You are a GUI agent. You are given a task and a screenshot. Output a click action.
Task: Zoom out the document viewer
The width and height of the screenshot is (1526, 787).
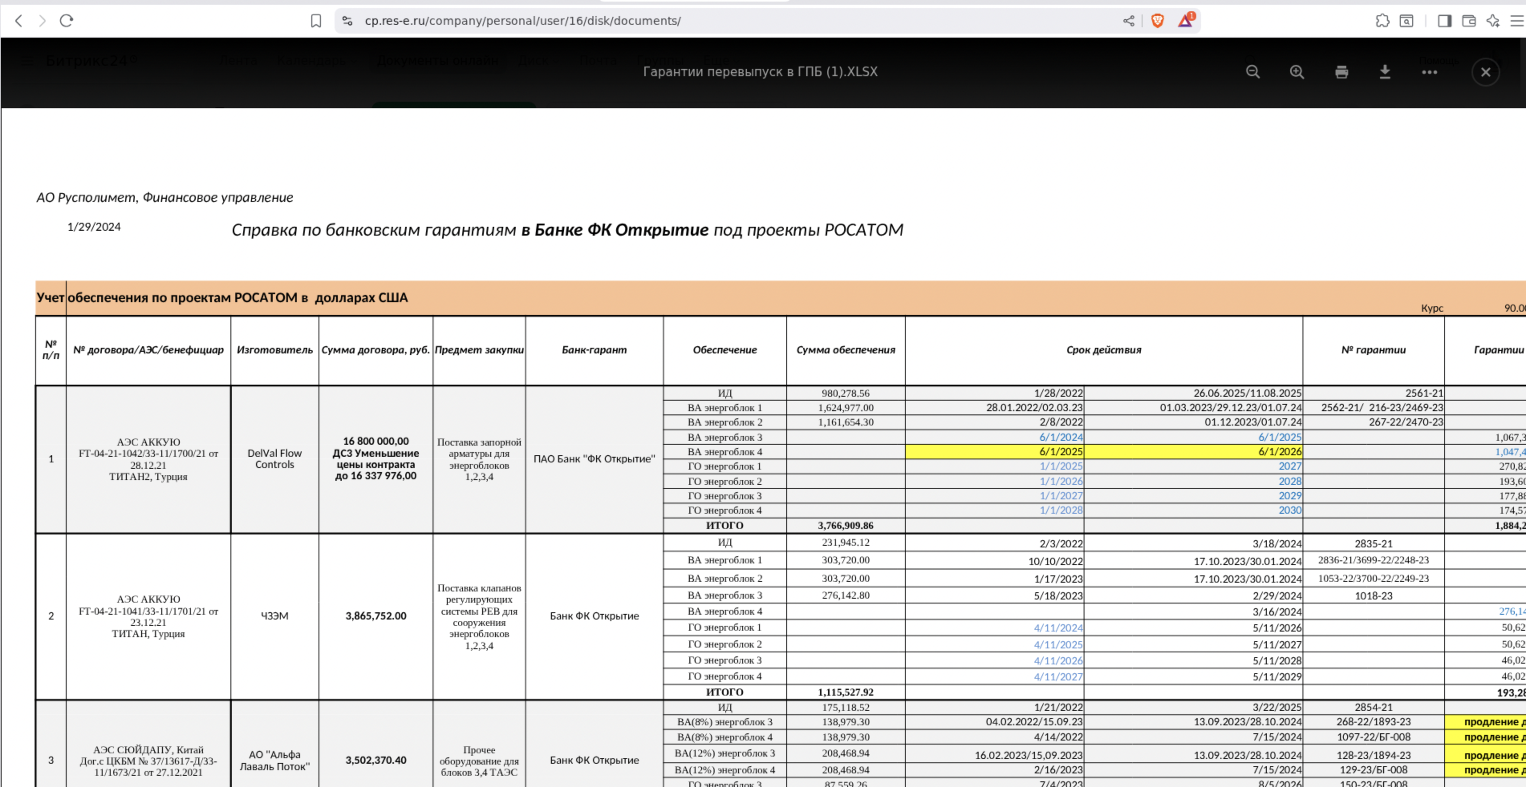click(1252, 72)
